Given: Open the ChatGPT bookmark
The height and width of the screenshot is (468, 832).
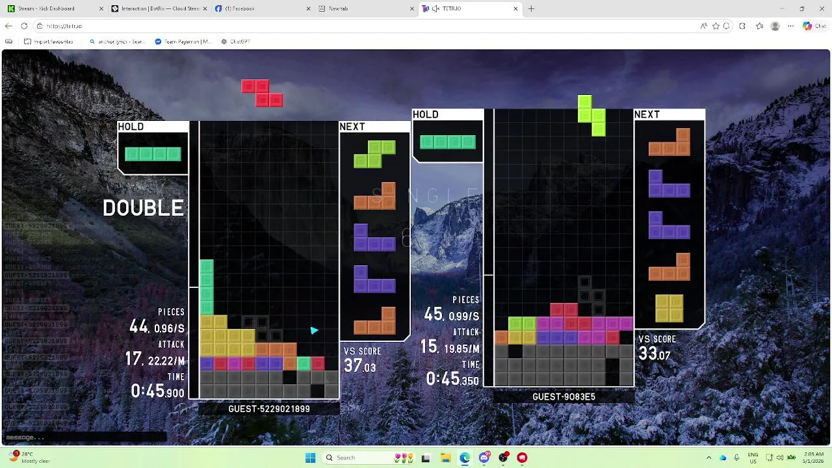Looking at the screenshot, I should (235, 42).
